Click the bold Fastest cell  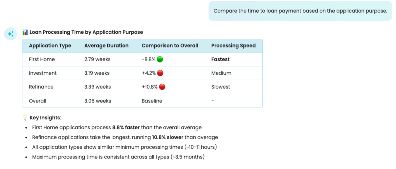click(x=220, y=59)
